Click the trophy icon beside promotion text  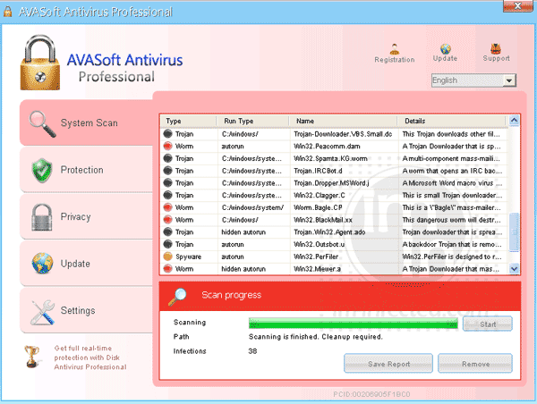31,356
